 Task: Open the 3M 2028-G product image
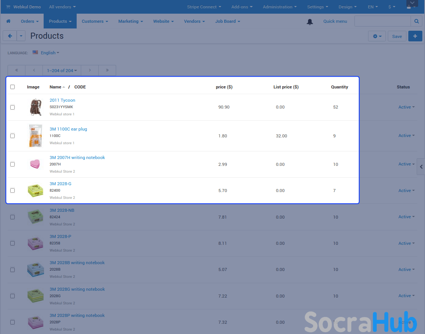tap(36, 190)
